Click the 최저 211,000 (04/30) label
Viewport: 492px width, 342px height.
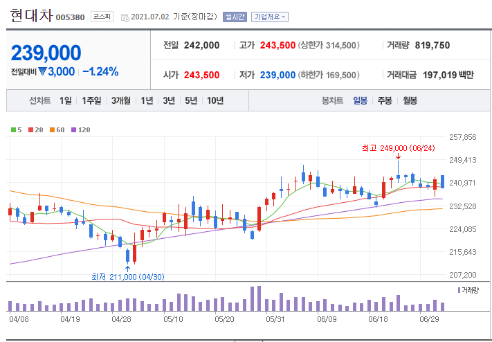[x=128, y=277]
